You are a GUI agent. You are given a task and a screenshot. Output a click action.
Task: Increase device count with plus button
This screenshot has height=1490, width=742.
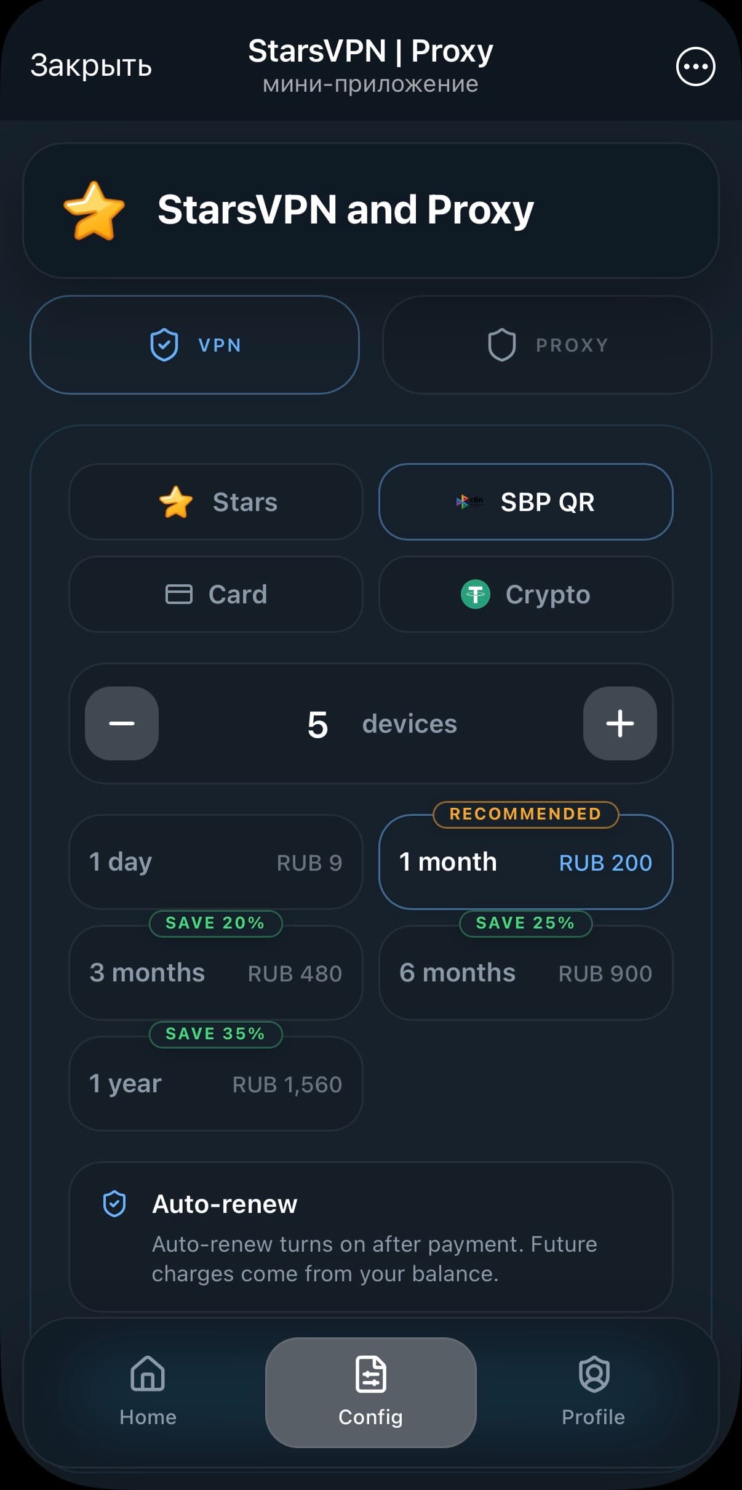(x=620, y=723)
